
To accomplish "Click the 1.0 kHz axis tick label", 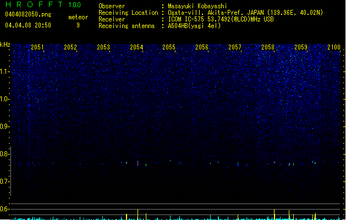I will point(5,99).
